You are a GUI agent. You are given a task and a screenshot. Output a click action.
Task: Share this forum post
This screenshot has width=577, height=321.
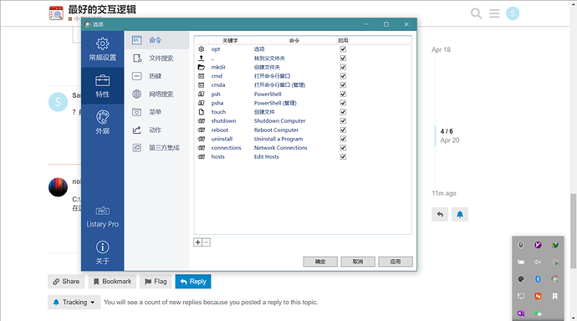tap(66, 281)
